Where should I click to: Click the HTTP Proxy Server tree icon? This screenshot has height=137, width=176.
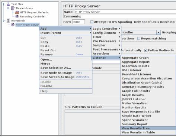click(13, 25)
